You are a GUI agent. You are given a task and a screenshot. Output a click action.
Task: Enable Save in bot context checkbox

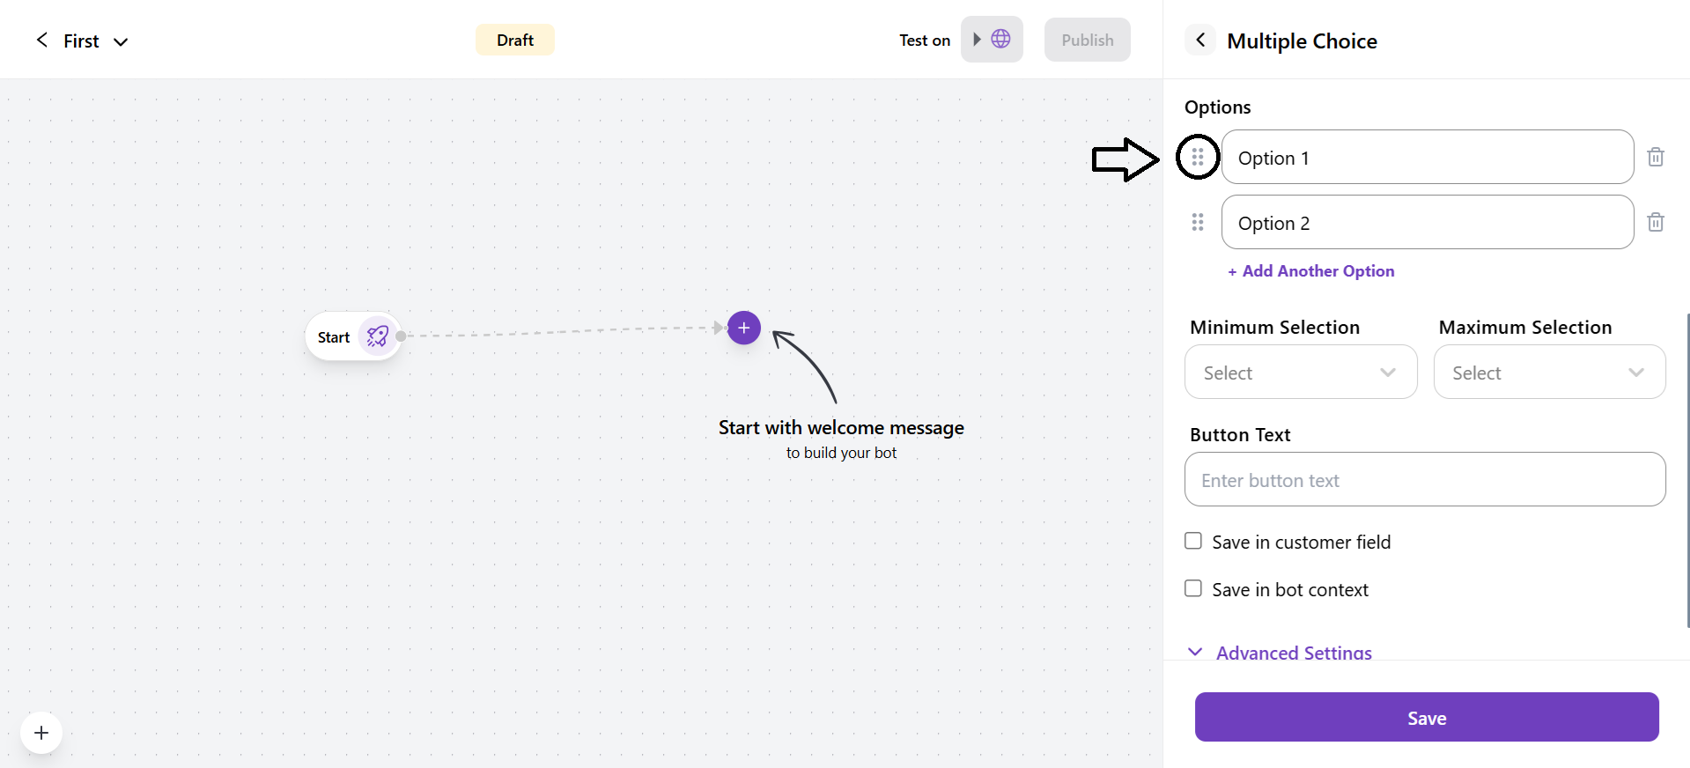[1193, 588]
